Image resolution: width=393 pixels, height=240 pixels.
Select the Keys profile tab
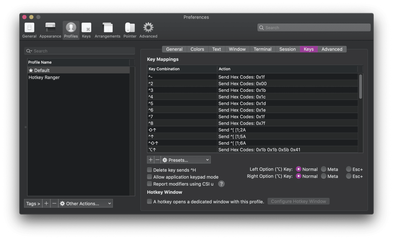pyautogui.click(x=309, y=49)
